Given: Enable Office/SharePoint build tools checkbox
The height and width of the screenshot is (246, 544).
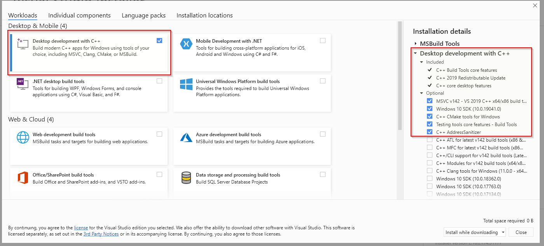Looking at the screenshot, I should (159, 175).
